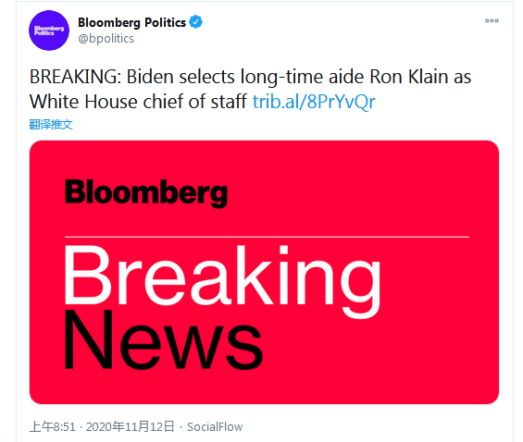
Task: Click the 翻译推文 translate tweet link
Action: [x=51, y=125]
